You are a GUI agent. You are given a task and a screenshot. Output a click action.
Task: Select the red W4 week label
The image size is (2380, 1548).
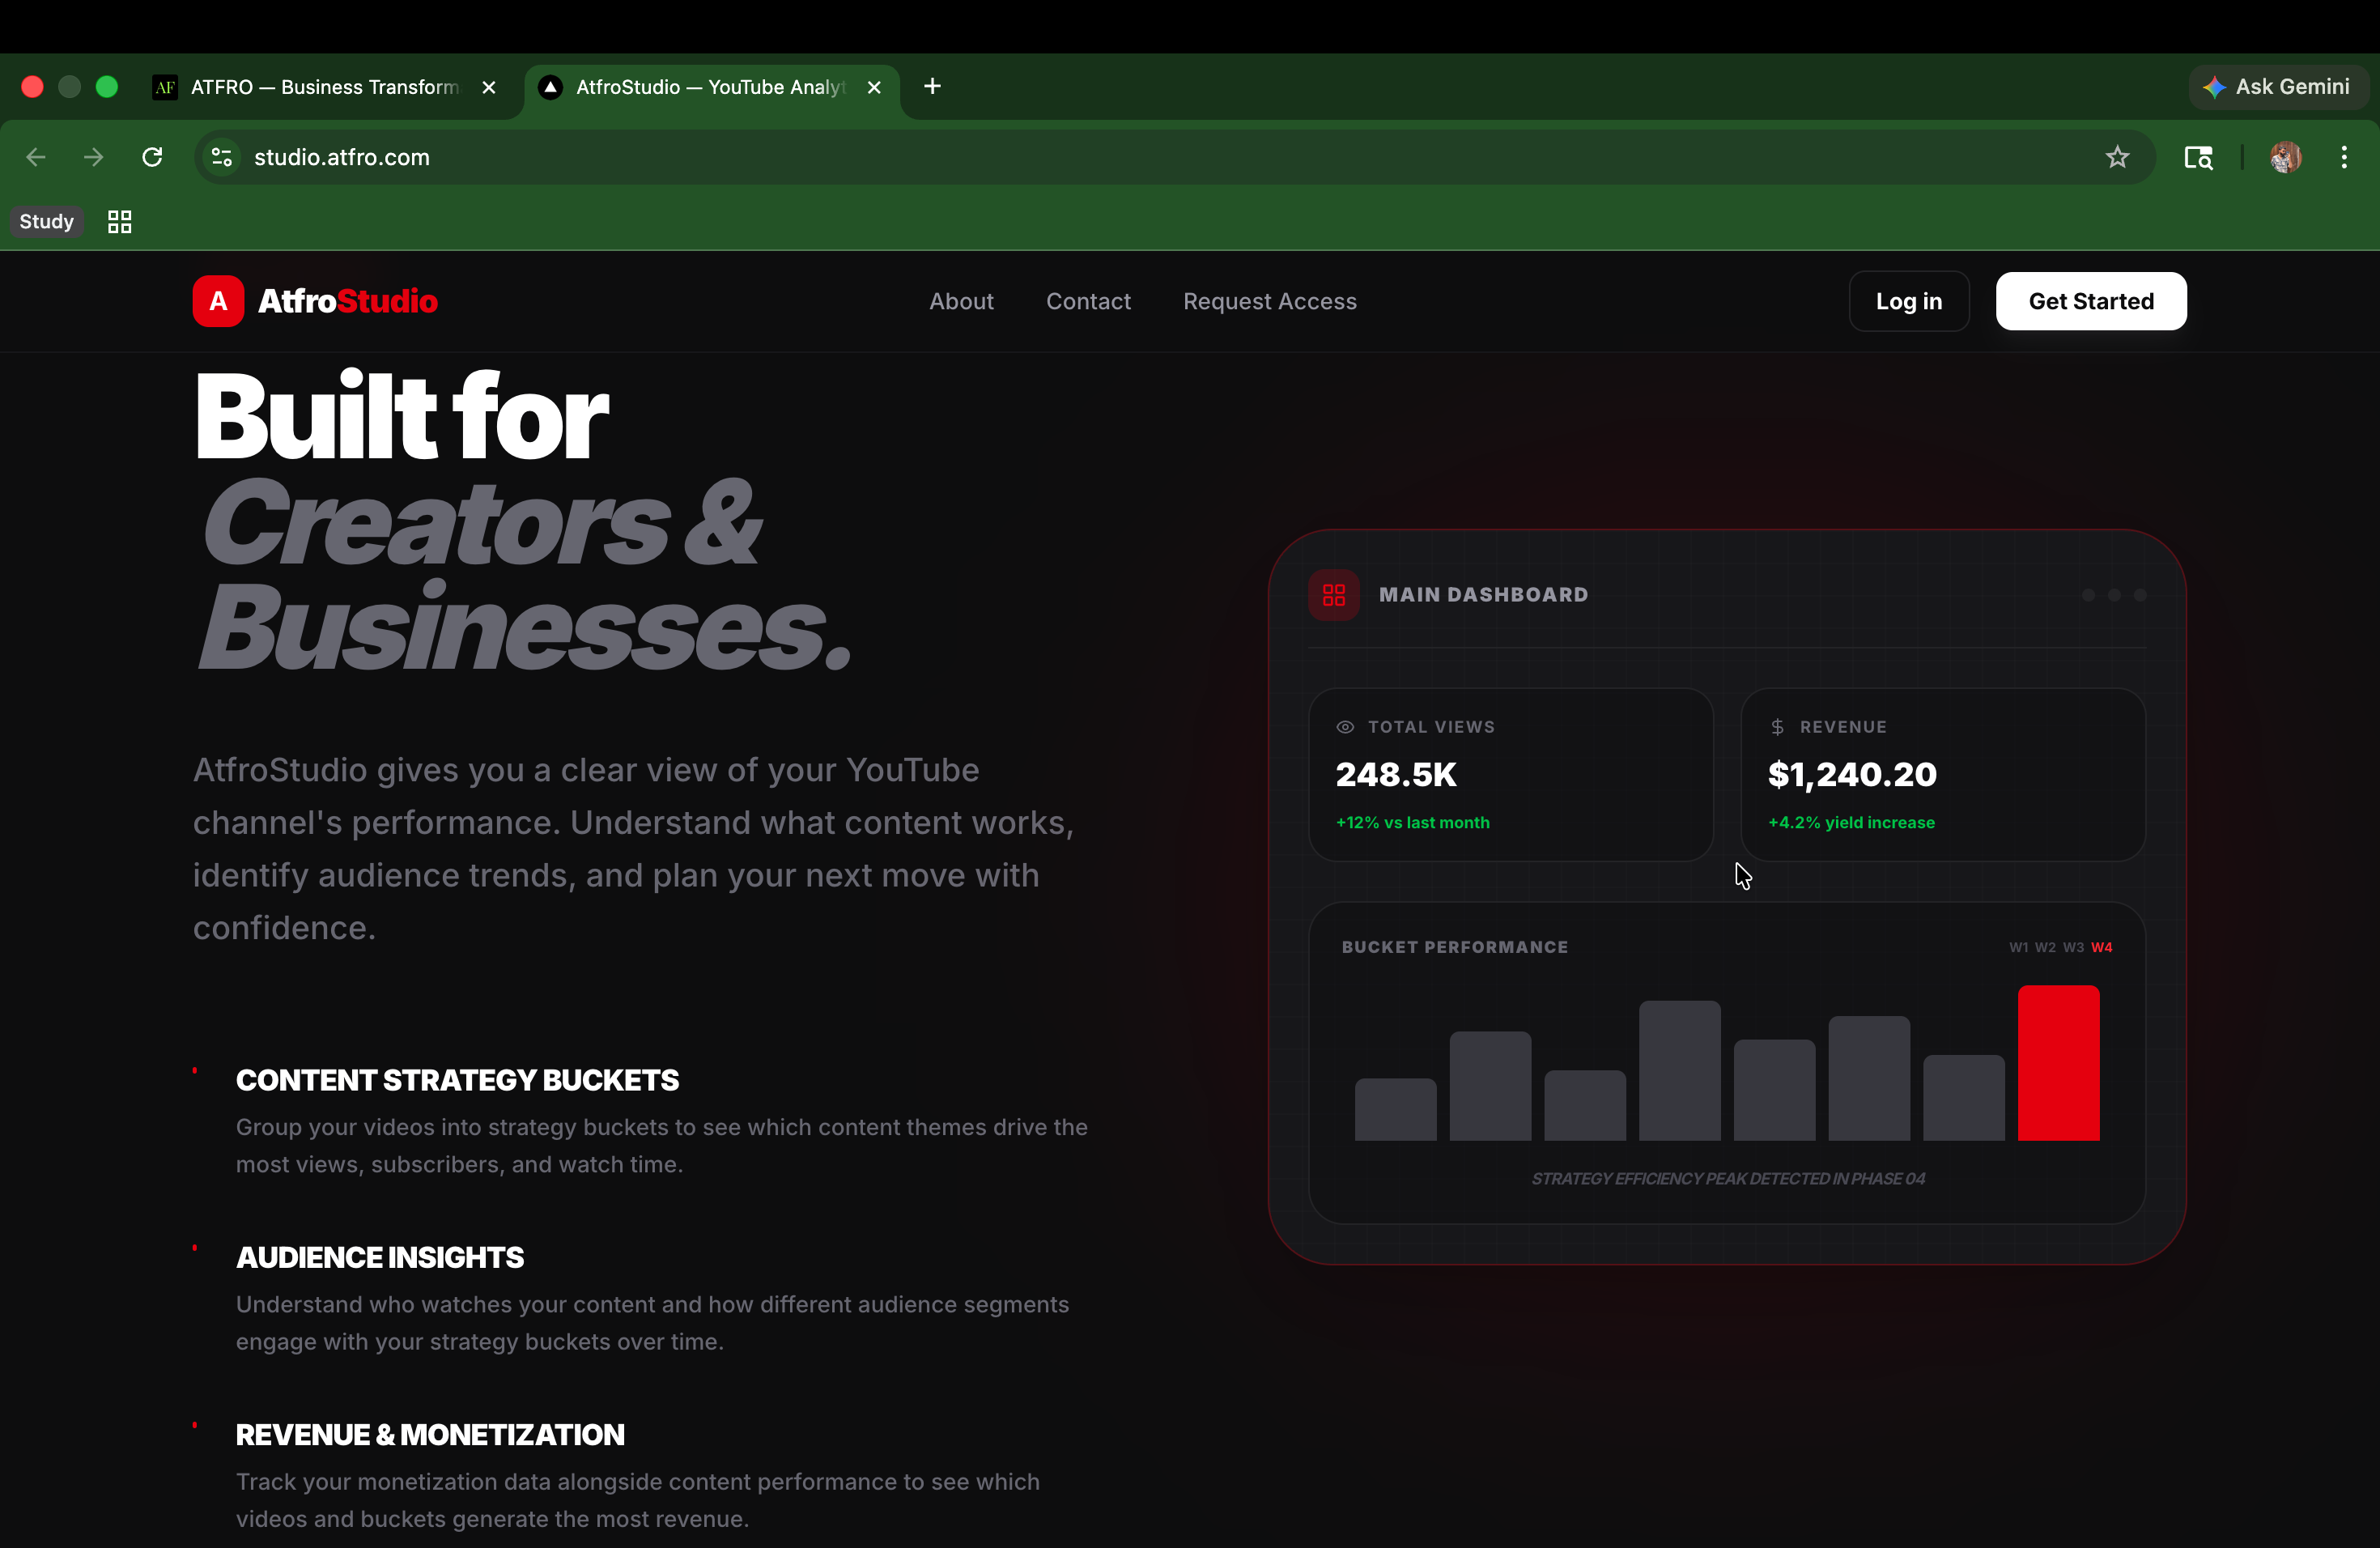(x=2102, y=948)
